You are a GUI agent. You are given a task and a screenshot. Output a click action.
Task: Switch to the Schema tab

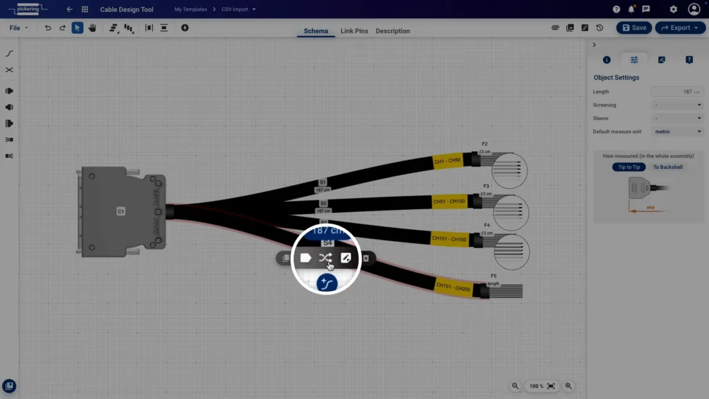[316, 30]
